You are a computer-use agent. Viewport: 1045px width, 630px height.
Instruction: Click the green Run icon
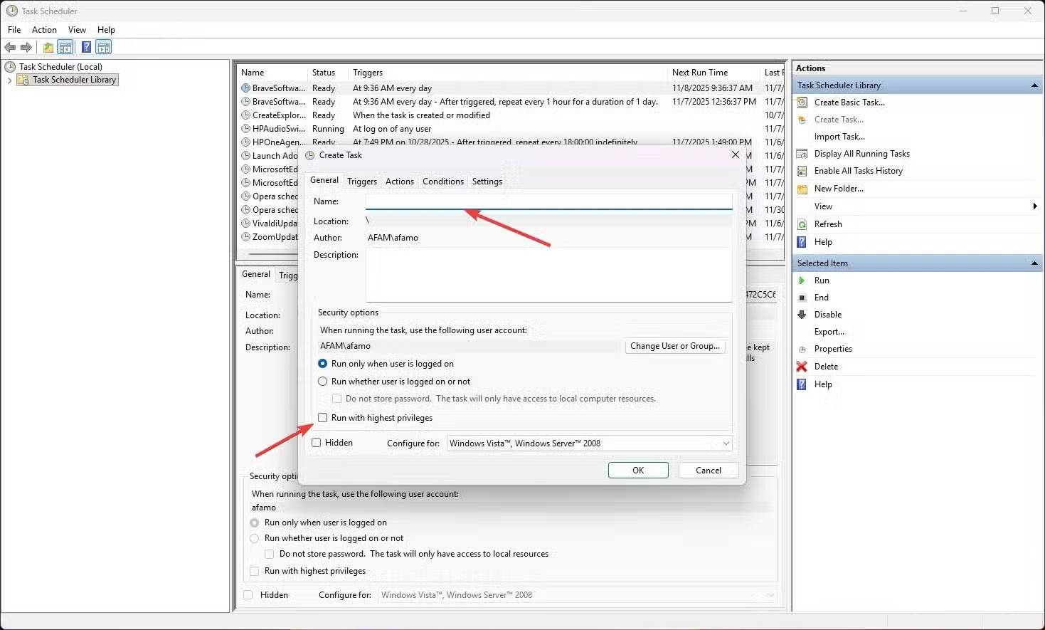(x=802, y=280)
